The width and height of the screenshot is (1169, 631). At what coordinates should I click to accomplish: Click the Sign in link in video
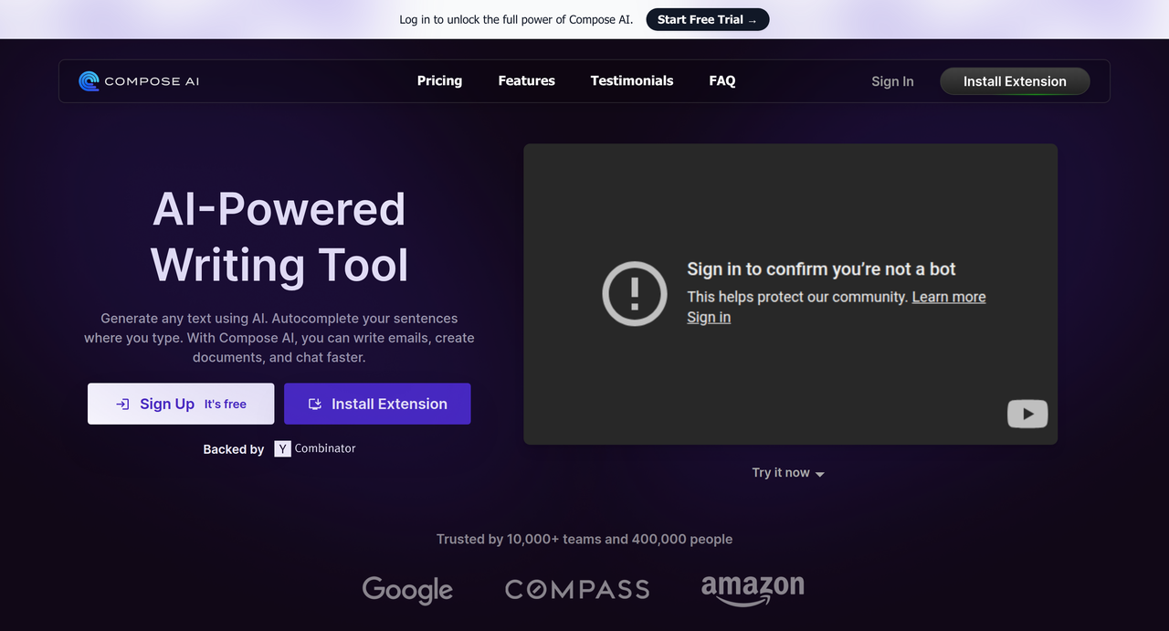coord(709,317)
